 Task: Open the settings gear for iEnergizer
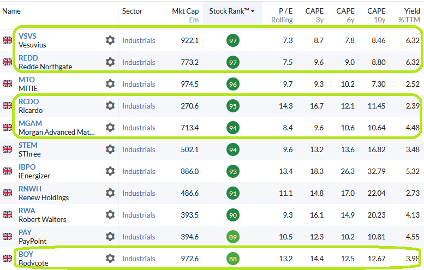tap(110, 171)
